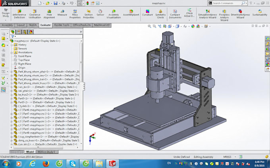Click the Open file icon
270x168 pixels.
tap(48, 3)
